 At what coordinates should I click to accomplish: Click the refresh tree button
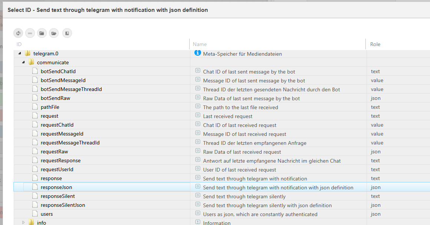pyautogui.click(x=18, y=33)
